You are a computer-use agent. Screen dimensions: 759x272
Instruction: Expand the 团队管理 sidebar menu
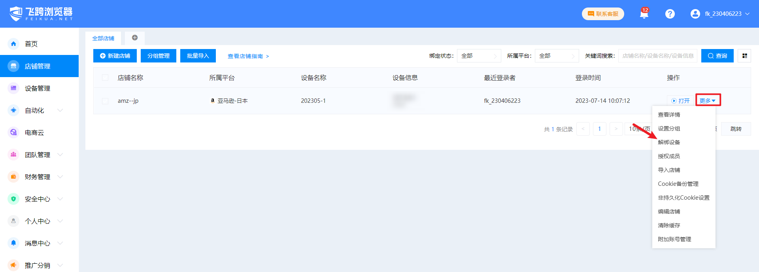point(38,155)
